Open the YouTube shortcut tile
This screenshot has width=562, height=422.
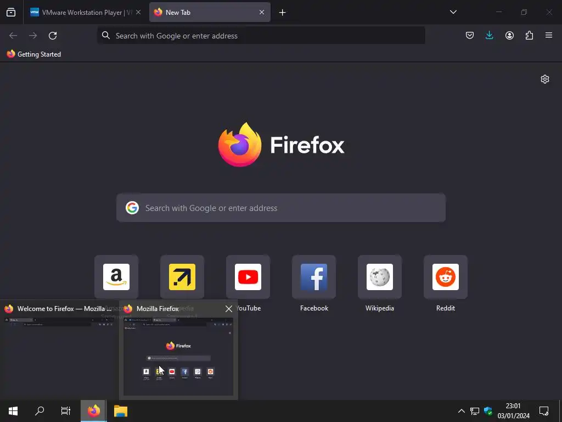pos(248,277)
